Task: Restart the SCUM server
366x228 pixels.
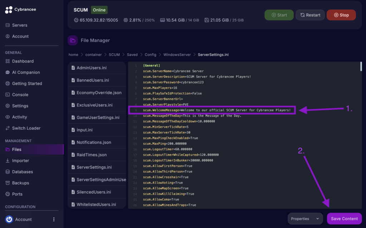Action: pos(310,15)
